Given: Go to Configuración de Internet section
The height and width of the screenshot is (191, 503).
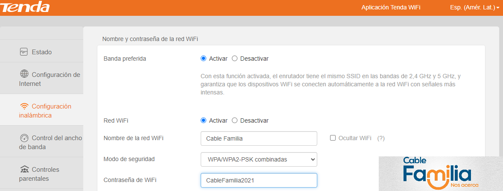Looking at the screenshot, I should tap(50, 79).
